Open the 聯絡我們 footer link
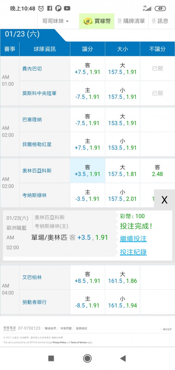This screenshot has width=175, height=370. point(51,328)
